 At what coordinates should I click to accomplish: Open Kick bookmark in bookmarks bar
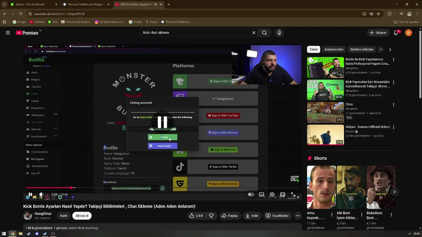pos(53,22)
